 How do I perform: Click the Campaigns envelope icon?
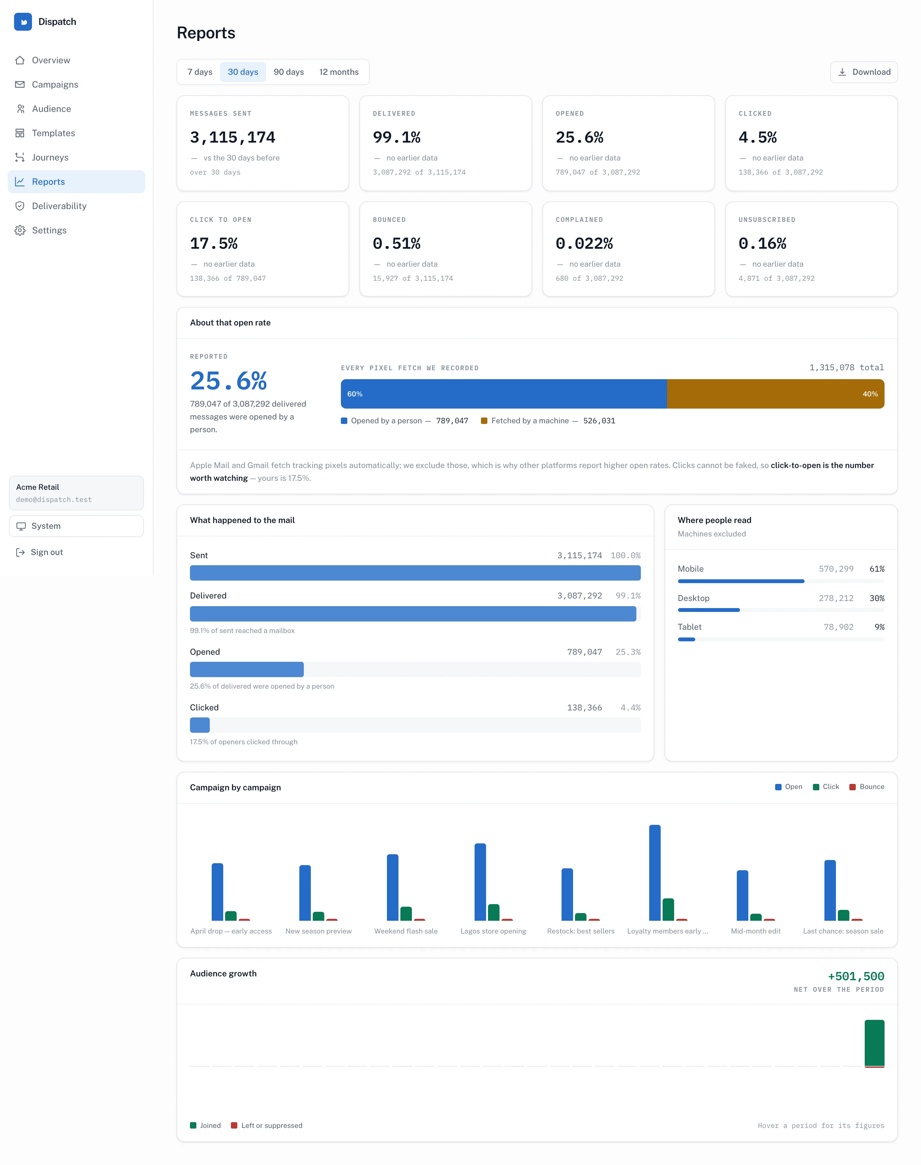(x=20, y=85)
